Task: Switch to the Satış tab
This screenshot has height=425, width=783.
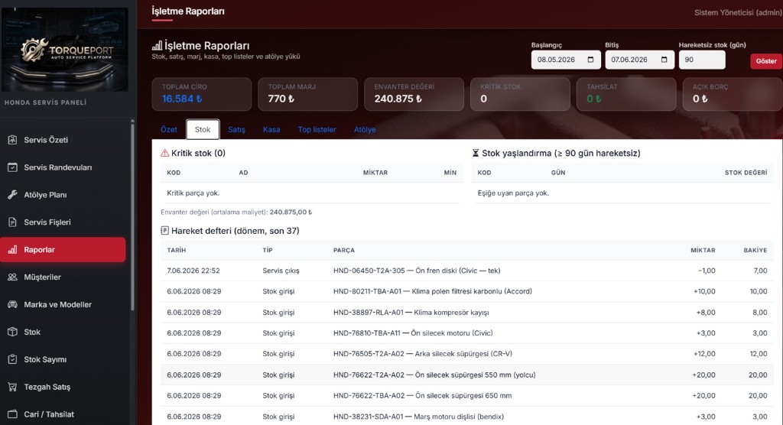Action: coord(237,129)
